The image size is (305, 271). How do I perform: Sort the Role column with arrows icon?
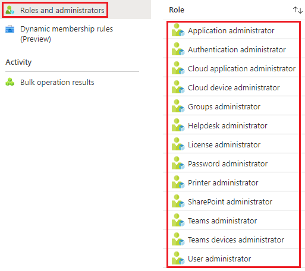[298, 10]
